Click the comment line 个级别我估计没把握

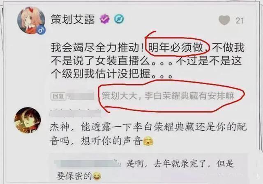pyautogui.click(x=100, y=74)
